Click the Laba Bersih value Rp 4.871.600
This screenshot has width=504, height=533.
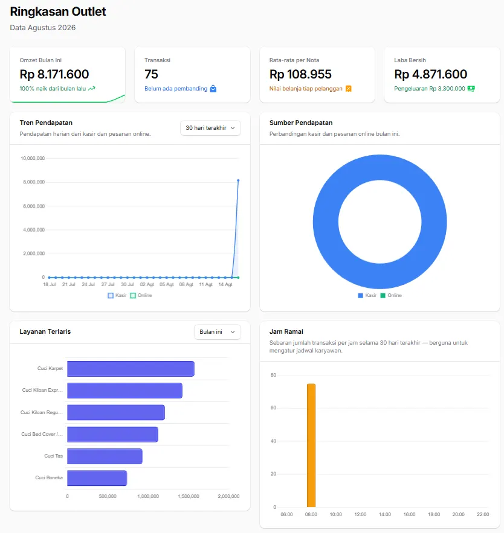click(430, 74)
